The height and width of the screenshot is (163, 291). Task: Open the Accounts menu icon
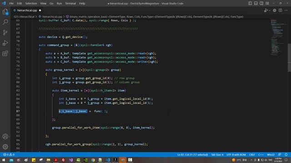coord(5,136)
